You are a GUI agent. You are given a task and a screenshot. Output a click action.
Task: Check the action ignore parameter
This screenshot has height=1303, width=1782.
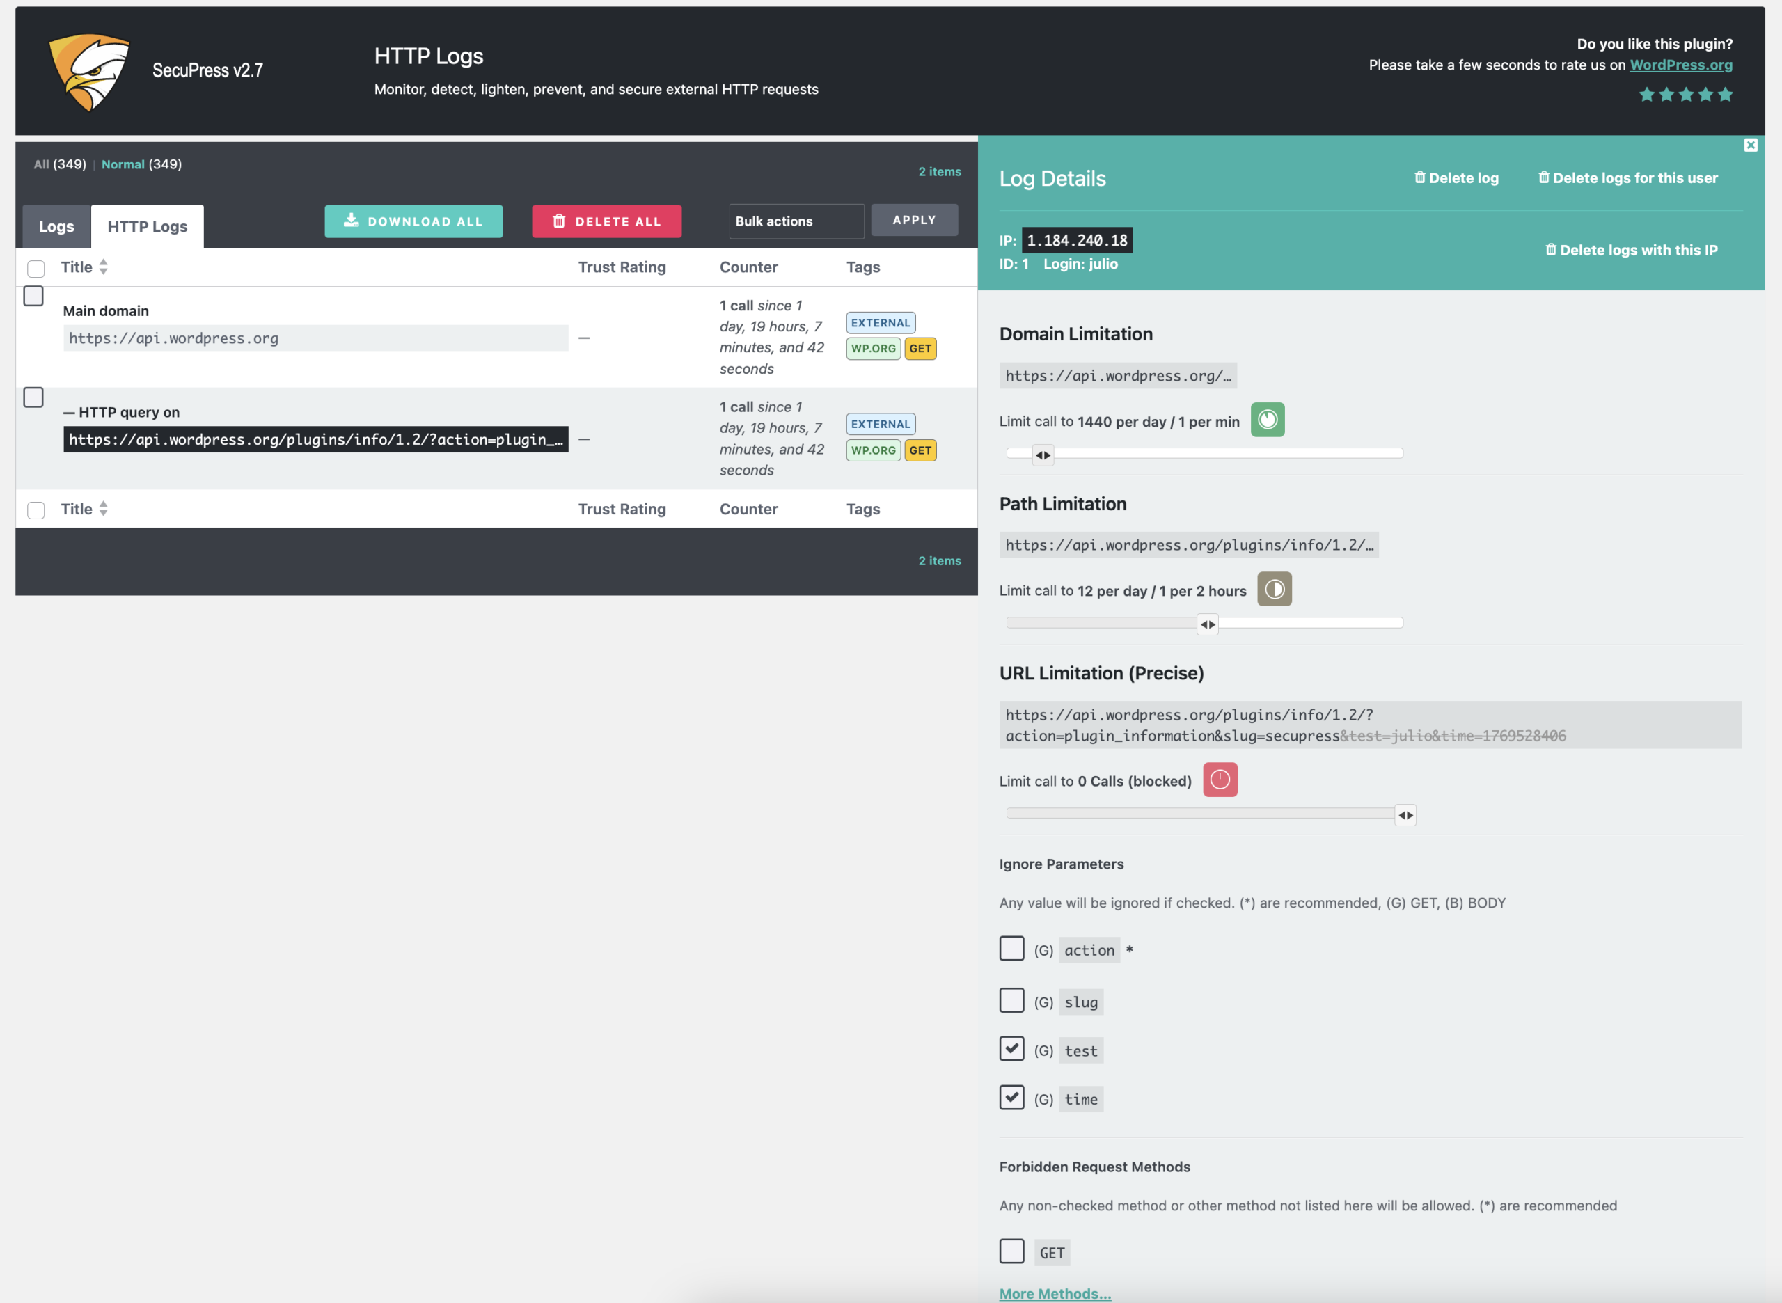coord(1011,949)
